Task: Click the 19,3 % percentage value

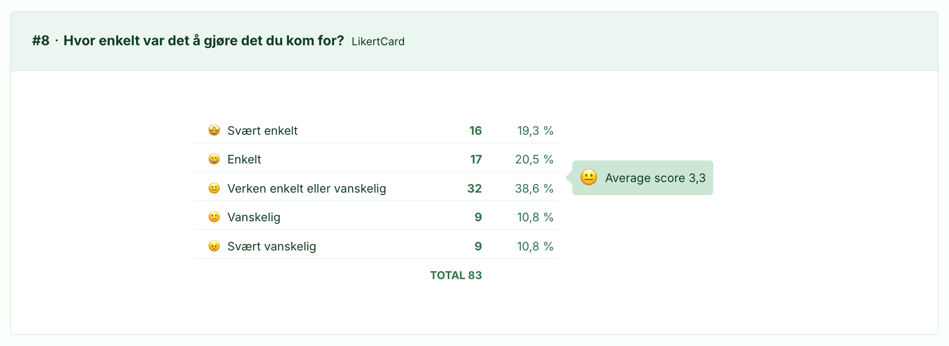Action: [535, 131]
